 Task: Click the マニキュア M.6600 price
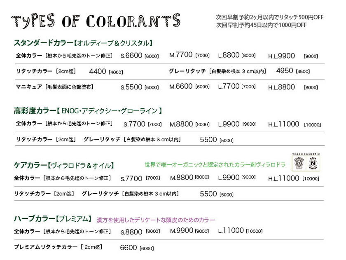(x=181, y=86)
